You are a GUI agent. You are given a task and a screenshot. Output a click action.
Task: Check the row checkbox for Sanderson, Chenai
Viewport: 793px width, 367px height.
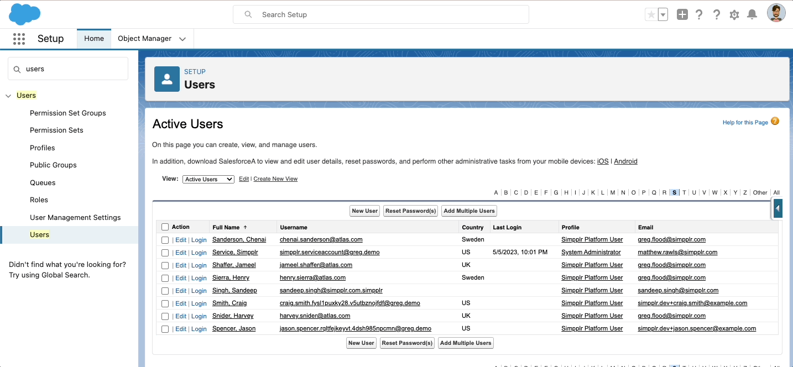[x=164, y=239]
